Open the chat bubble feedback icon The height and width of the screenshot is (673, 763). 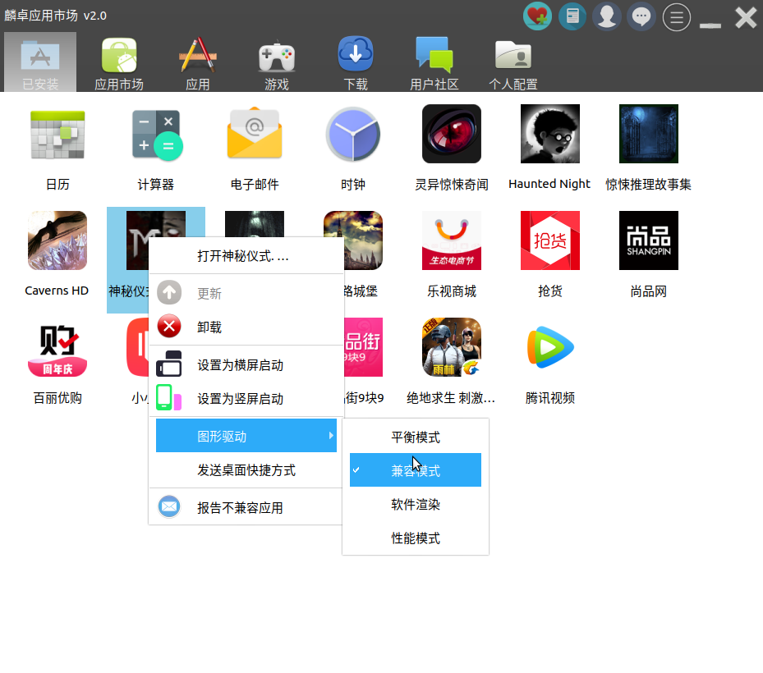pyautogui.click(x=641, y=16)
